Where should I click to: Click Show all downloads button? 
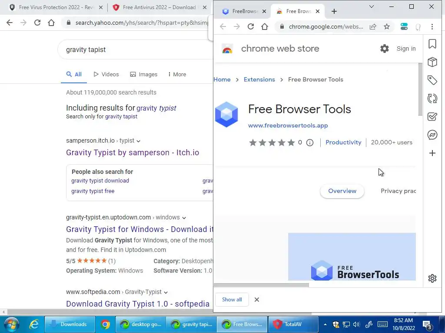click(x=232, y=300)
